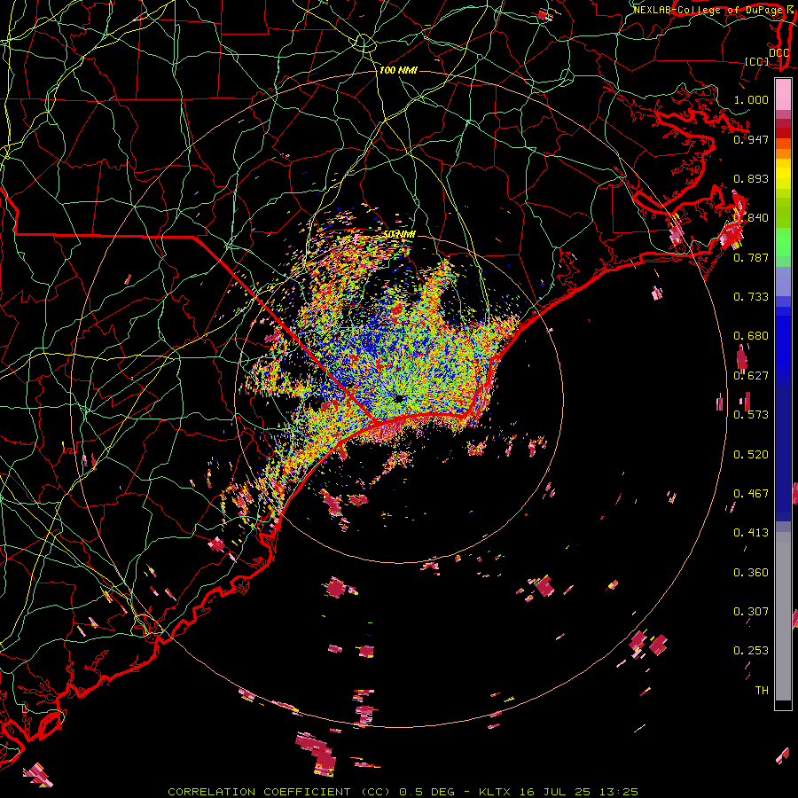Screen dimensions: 798x798
Task: Click the gray color bar segment
Action: pos(783,617)
